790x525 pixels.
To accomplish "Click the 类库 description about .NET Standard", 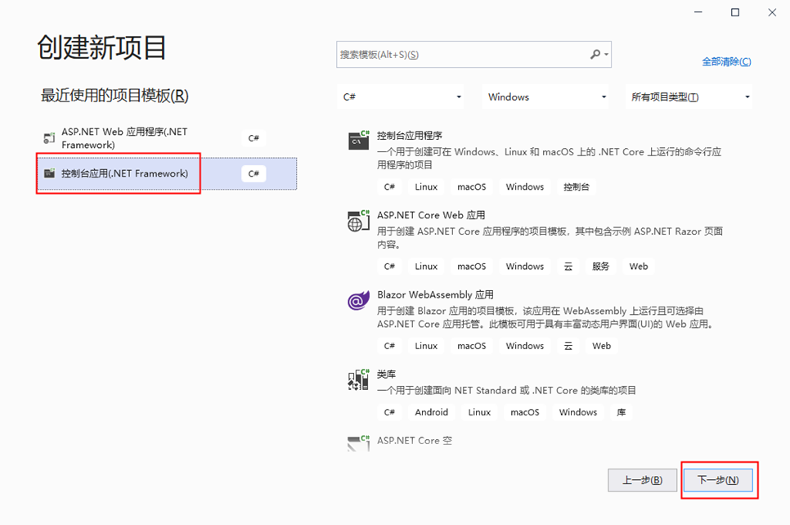I will pyautogui.click(x=506, y=390).
